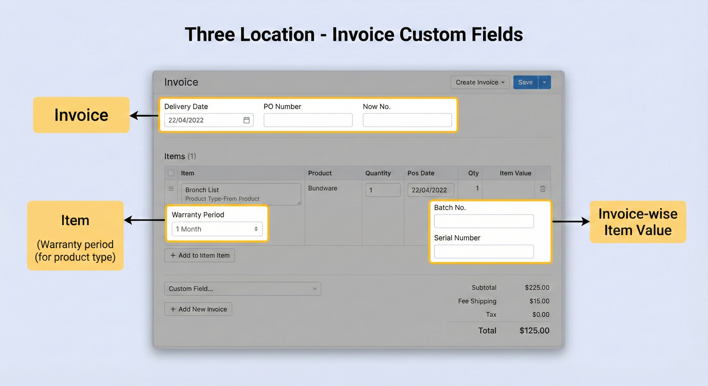Click the resize handle of Bronch List text area
Viewport: 708px width, 386px height.
[x=299, y=203]
